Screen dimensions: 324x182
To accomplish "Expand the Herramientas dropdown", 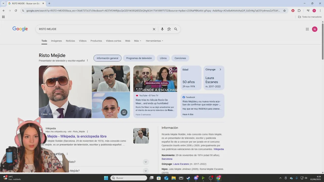I will (x=154, y=41).
